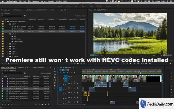This screenshot has height=109, width=174.
Task: Toggle Linked Selection in timeline
Action: coord(67,72)
